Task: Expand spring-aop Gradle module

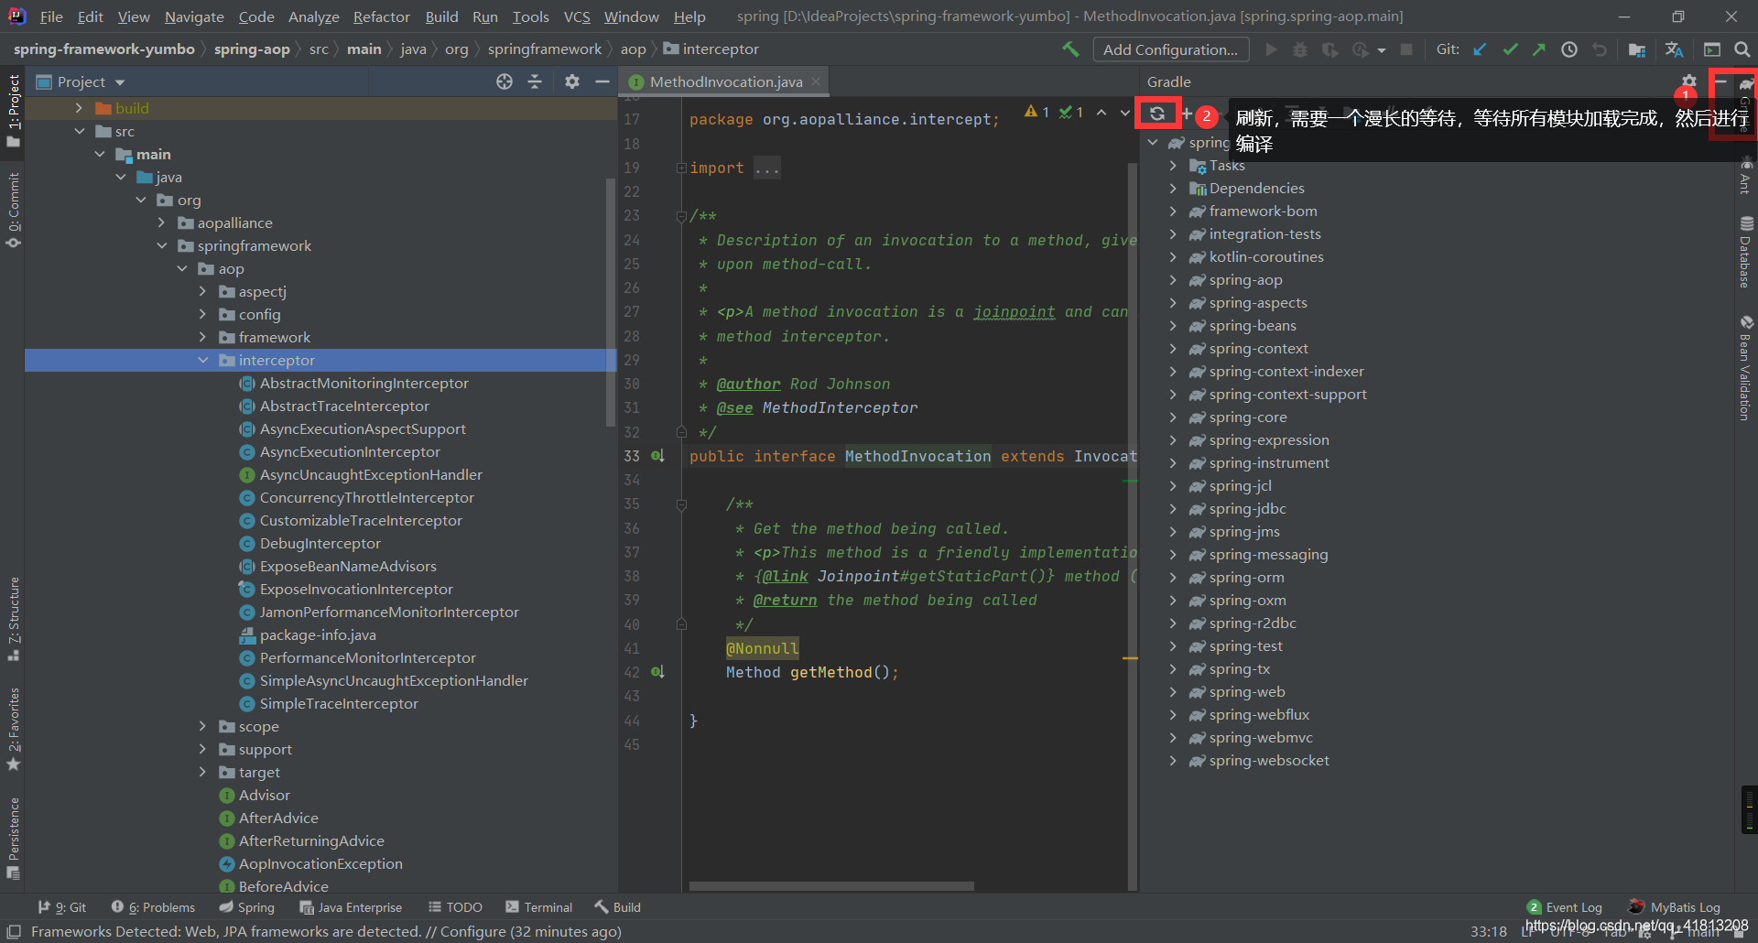Action: (1173, 279)
